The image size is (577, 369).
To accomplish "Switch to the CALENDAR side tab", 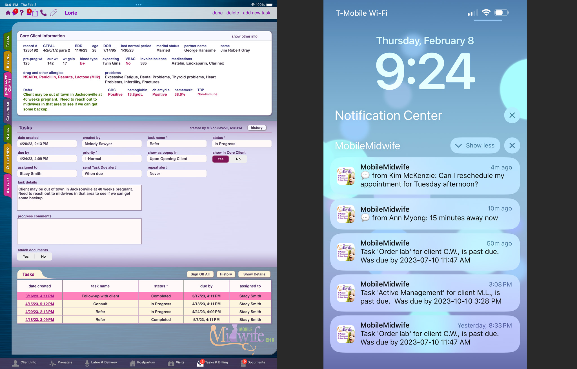I will [x=8, y=111].
